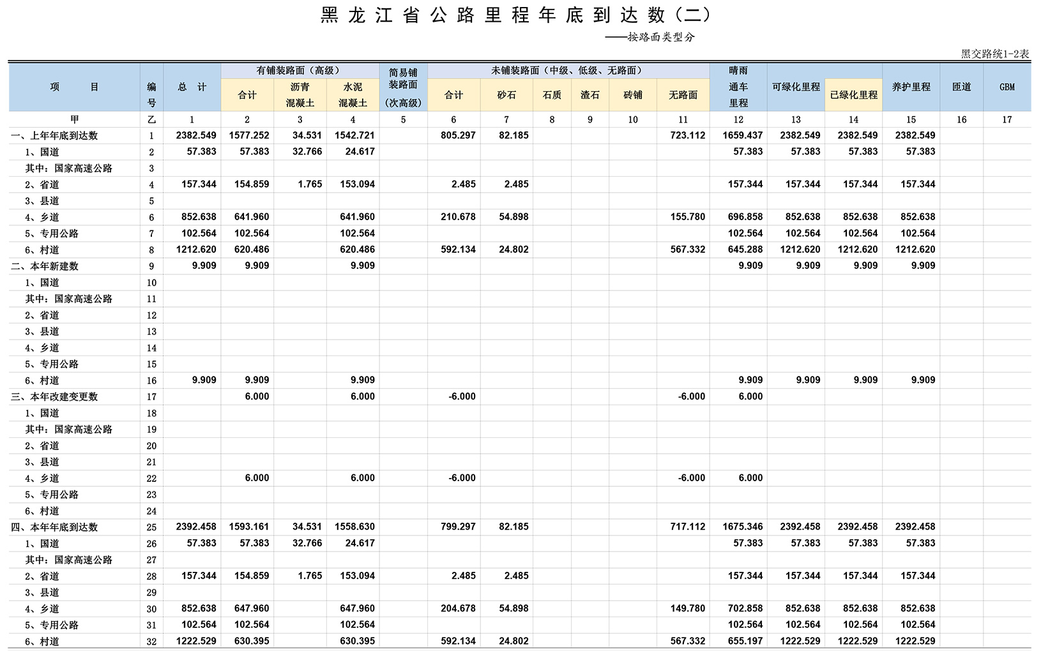Click value 1675.346 in row 25
Viewport: 1041px width, 651px height.
pyautogui.click(x=743, y=527)
